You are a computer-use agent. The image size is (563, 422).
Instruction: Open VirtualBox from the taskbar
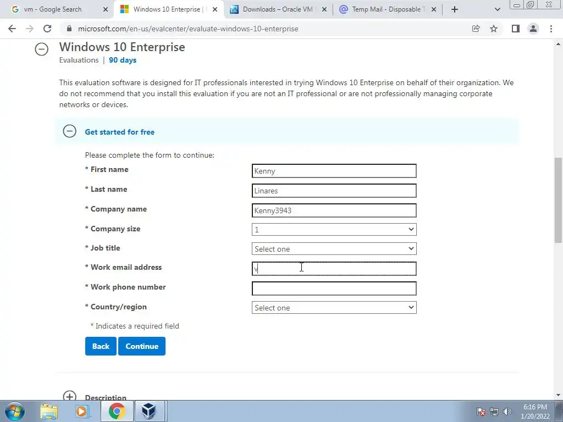(x=149, y=411)
